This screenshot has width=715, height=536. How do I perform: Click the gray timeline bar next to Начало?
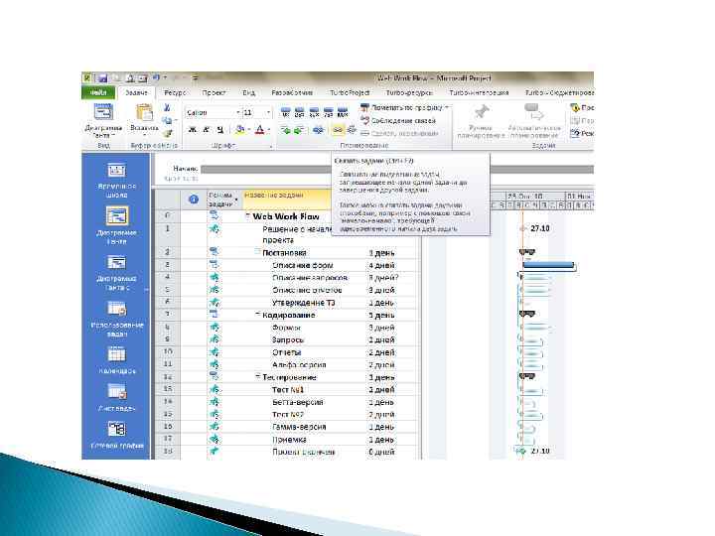(396, 169)
